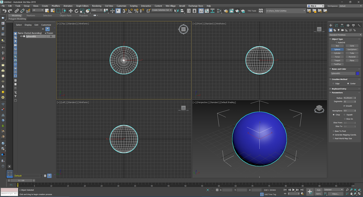The height and width of the screenshot is (197, 363).
Task: Click the Undo arrow in main toolbar
Action: (4, 10)
